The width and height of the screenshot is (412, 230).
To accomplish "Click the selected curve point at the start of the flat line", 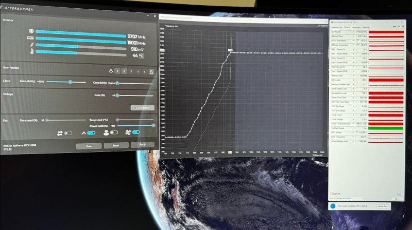I will (x=231, y=53).
